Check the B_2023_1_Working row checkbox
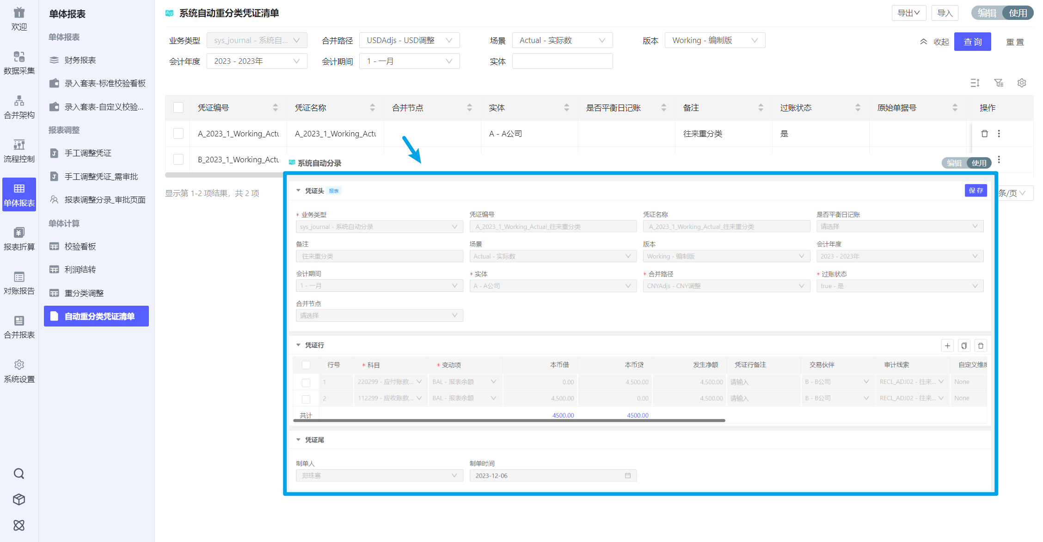The height and width of the screenshot is (542, 1043). tap(178, 160)
